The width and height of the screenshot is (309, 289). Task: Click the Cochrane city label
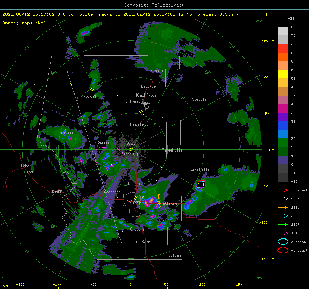click(x=112, y=192)
